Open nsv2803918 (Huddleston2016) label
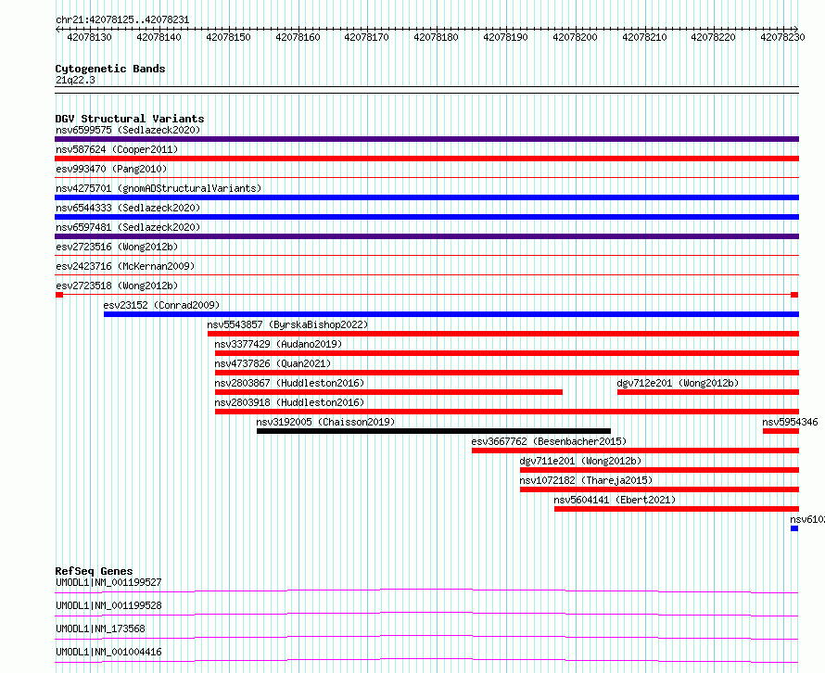Image resolution: width=825 pixels, height=673 pixels. click(289, 402)
